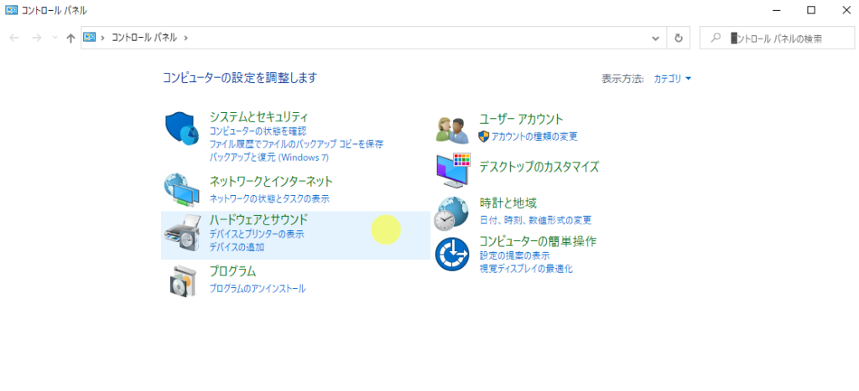Open the ユーザー アカウント people icon
This screenshot has height=391, width=859.
tap(452, 130)
